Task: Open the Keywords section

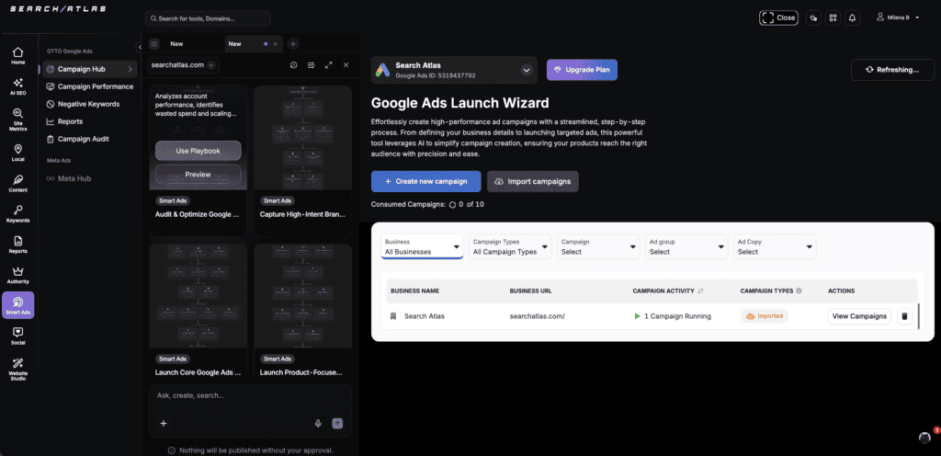Action: coord(18,214)
